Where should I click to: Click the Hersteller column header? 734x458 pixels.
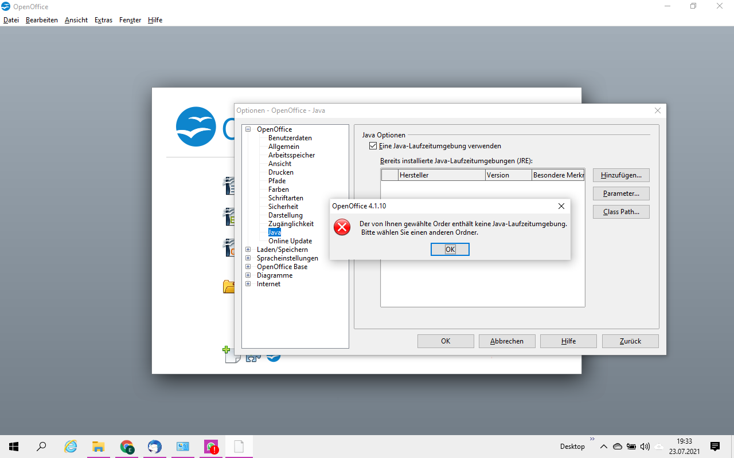[x=442, y=175]
